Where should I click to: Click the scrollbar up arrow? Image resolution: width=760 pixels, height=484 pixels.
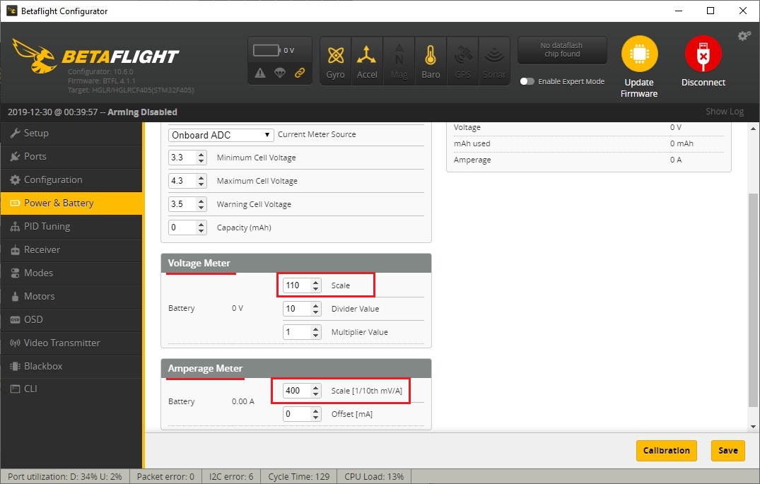[753, 129]
